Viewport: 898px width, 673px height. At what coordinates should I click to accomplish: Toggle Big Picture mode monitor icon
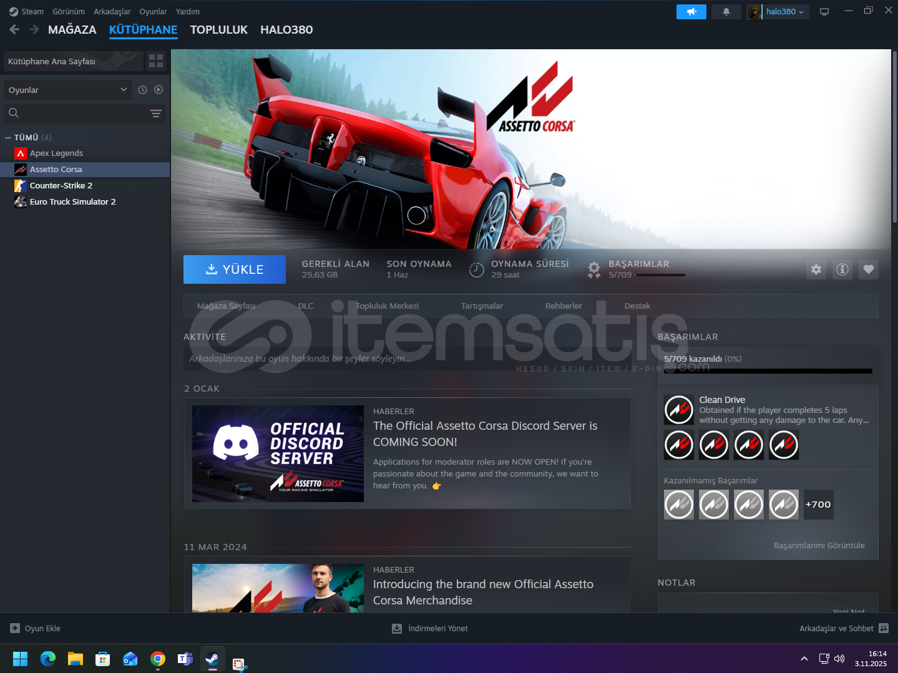point(824,12)
